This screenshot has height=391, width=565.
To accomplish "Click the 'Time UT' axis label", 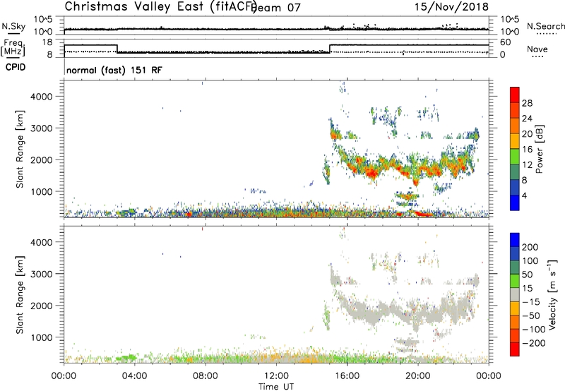I will [x=276, y=387].
